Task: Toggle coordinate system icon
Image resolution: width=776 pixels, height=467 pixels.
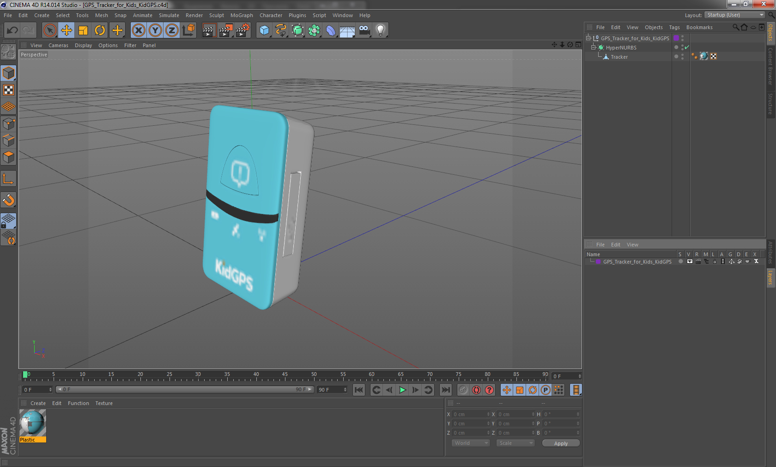Action: (188, 31)
